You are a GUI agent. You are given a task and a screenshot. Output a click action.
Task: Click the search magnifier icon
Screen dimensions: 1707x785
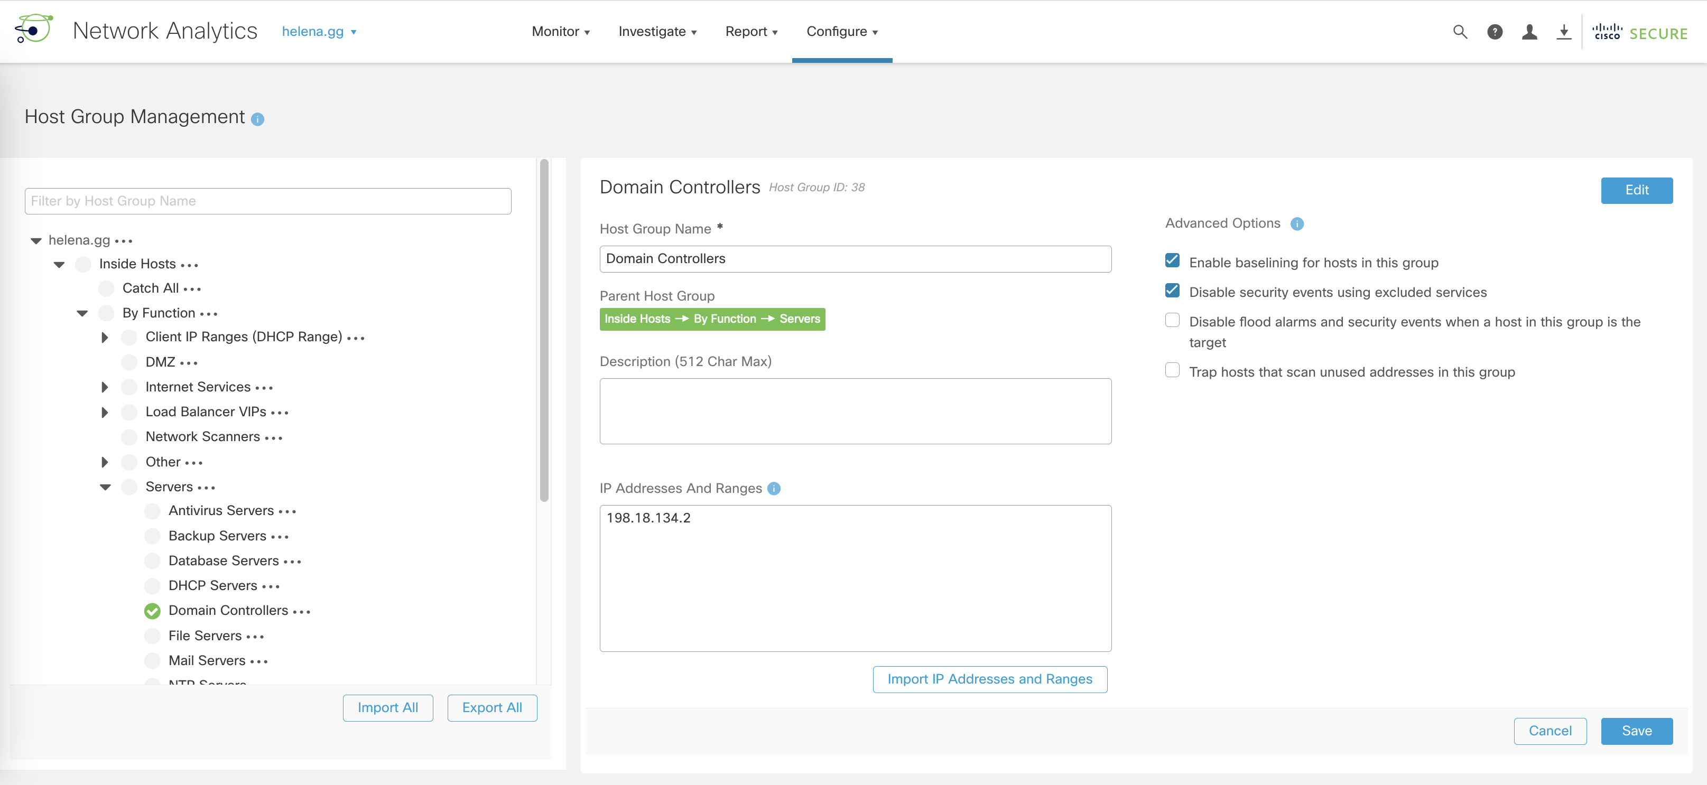[1460, 32]
